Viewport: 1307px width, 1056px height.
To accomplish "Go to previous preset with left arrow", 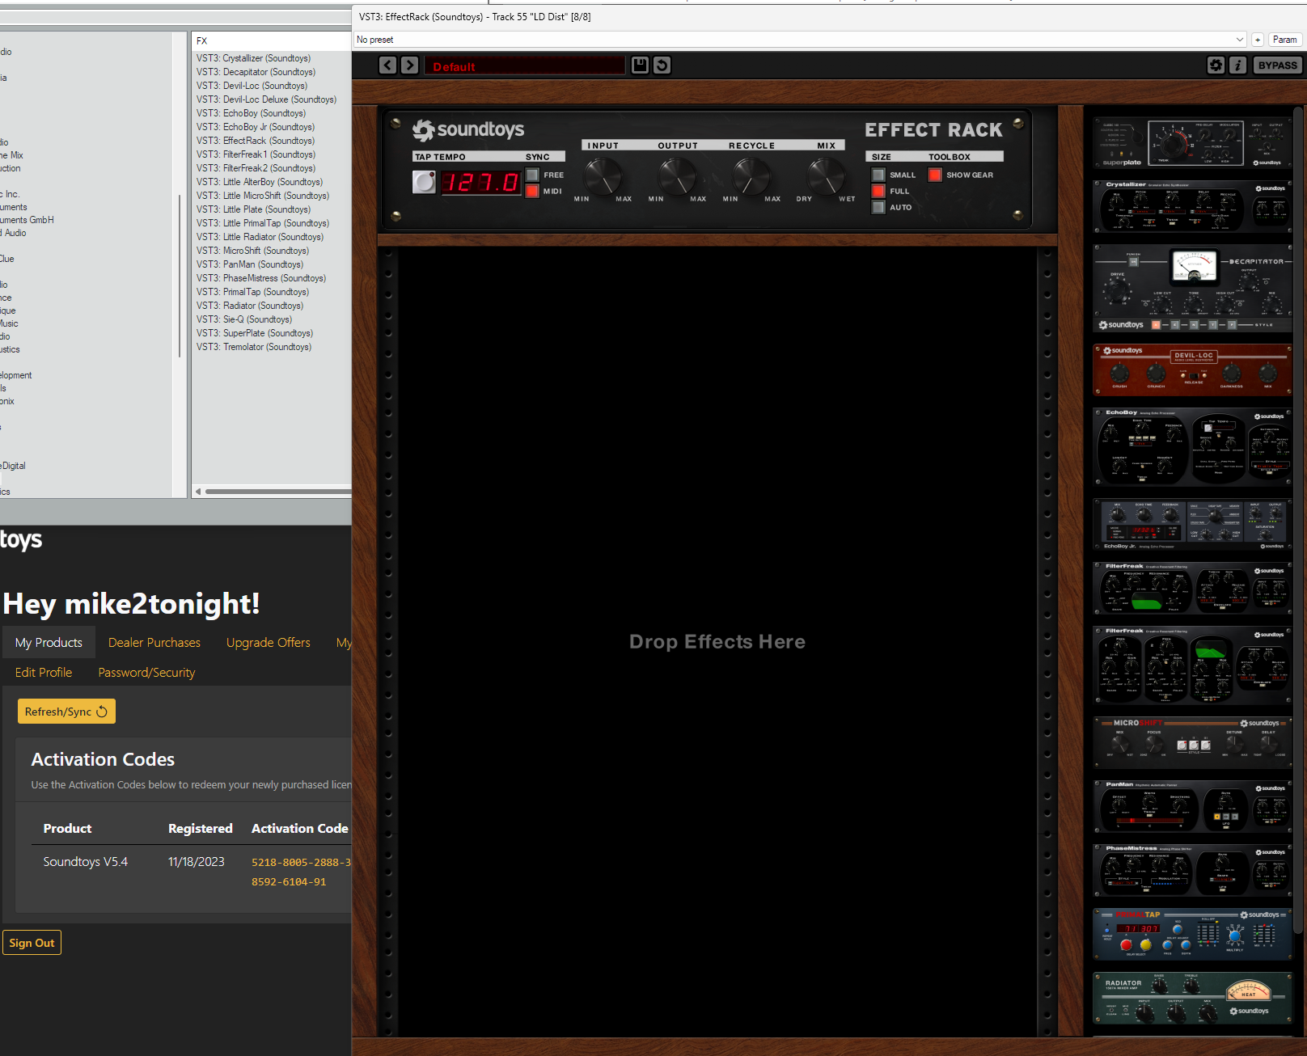I will pos(388,65).
